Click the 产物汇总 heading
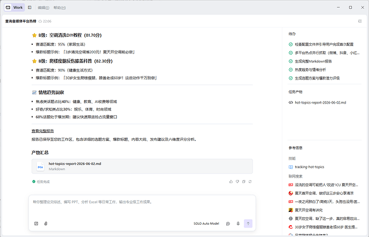Screen dimensions: 369x237 (x=40, y=153)
